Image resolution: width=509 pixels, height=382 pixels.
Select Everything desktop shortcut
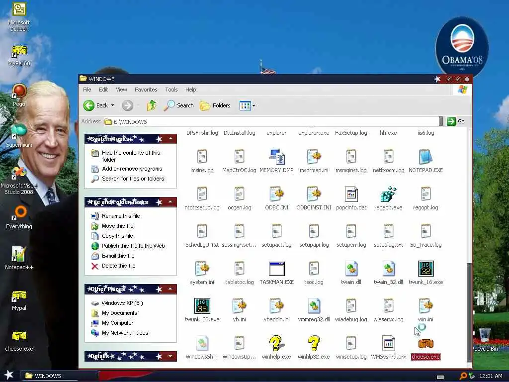(x=19, y=218)
